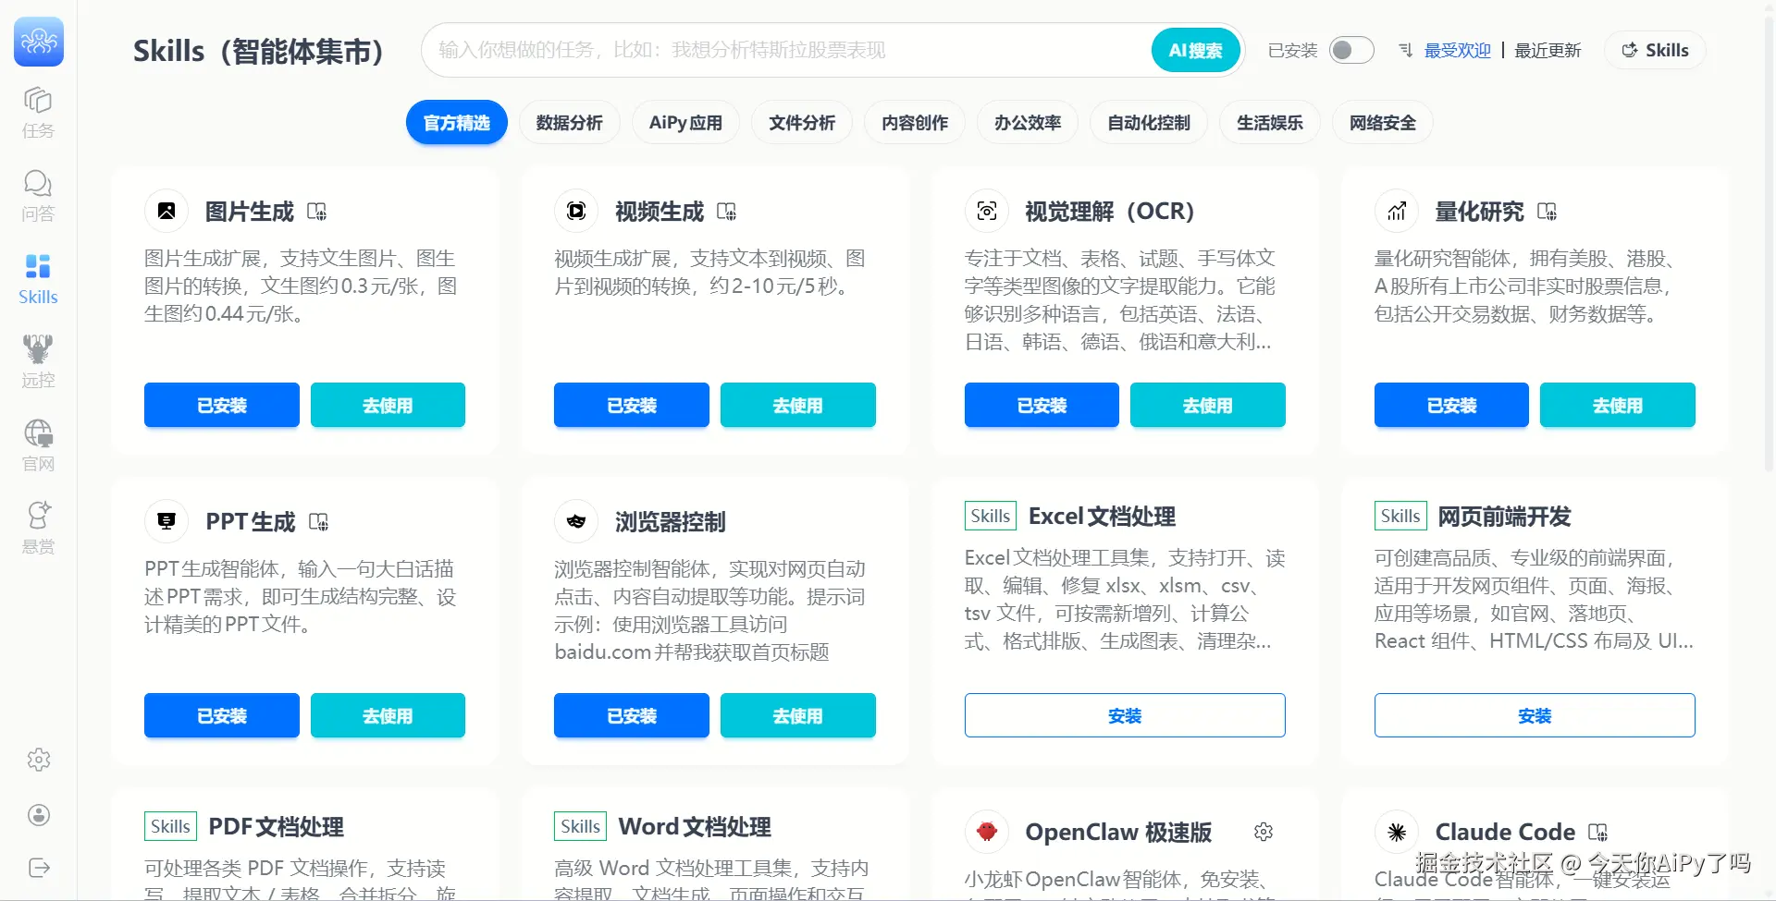Open the gear settings next to OpenClaw 极速版

[x=1264, y=832]
